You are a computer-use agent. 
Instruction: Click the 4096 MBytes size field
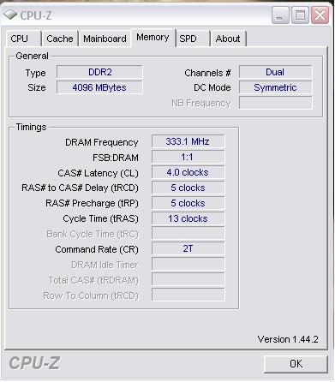click(99, 87)
